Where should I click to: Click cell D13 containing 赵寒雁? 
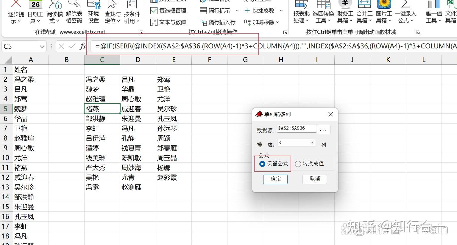[x=138, y=187]
